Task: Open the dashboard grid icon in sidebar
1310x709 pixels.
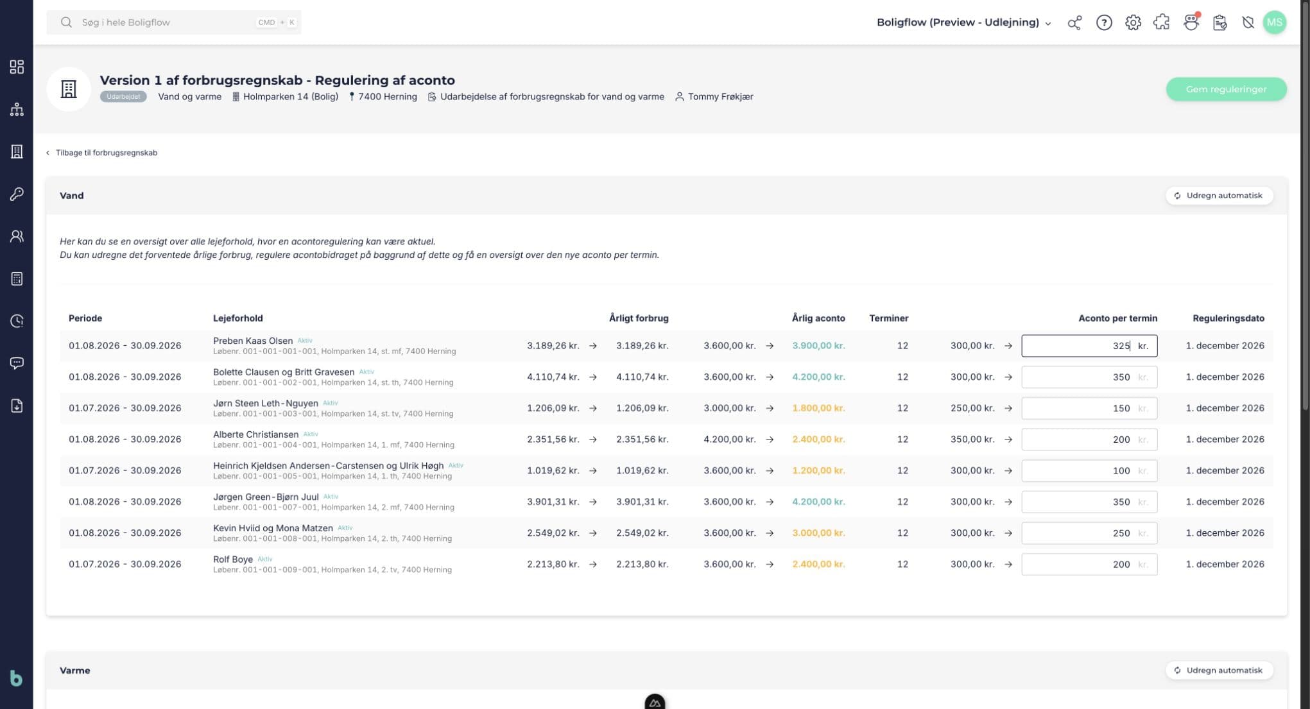Action: click(17, 67)
